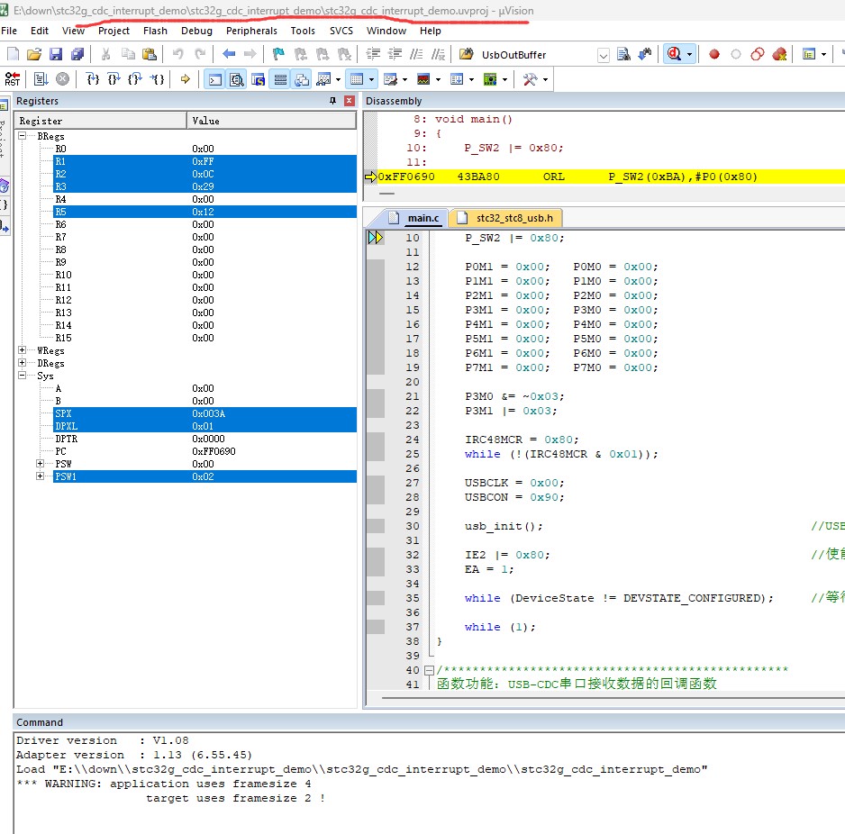Open the Flash menu

pyautogui.click(x=155, y=31)
